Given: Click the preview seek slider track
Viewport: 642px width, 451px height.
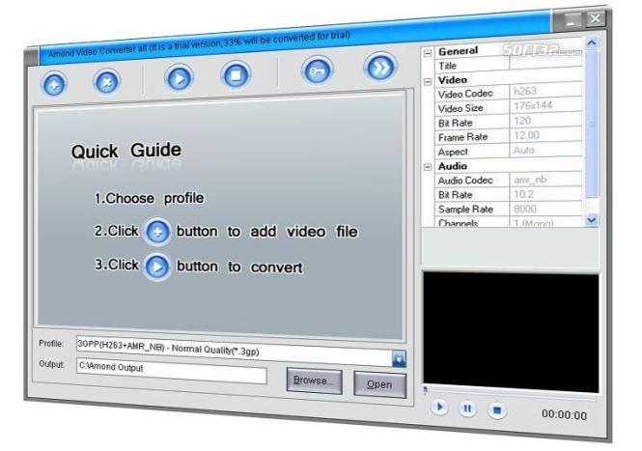Looking at the screenshot, I should point(510,394).
